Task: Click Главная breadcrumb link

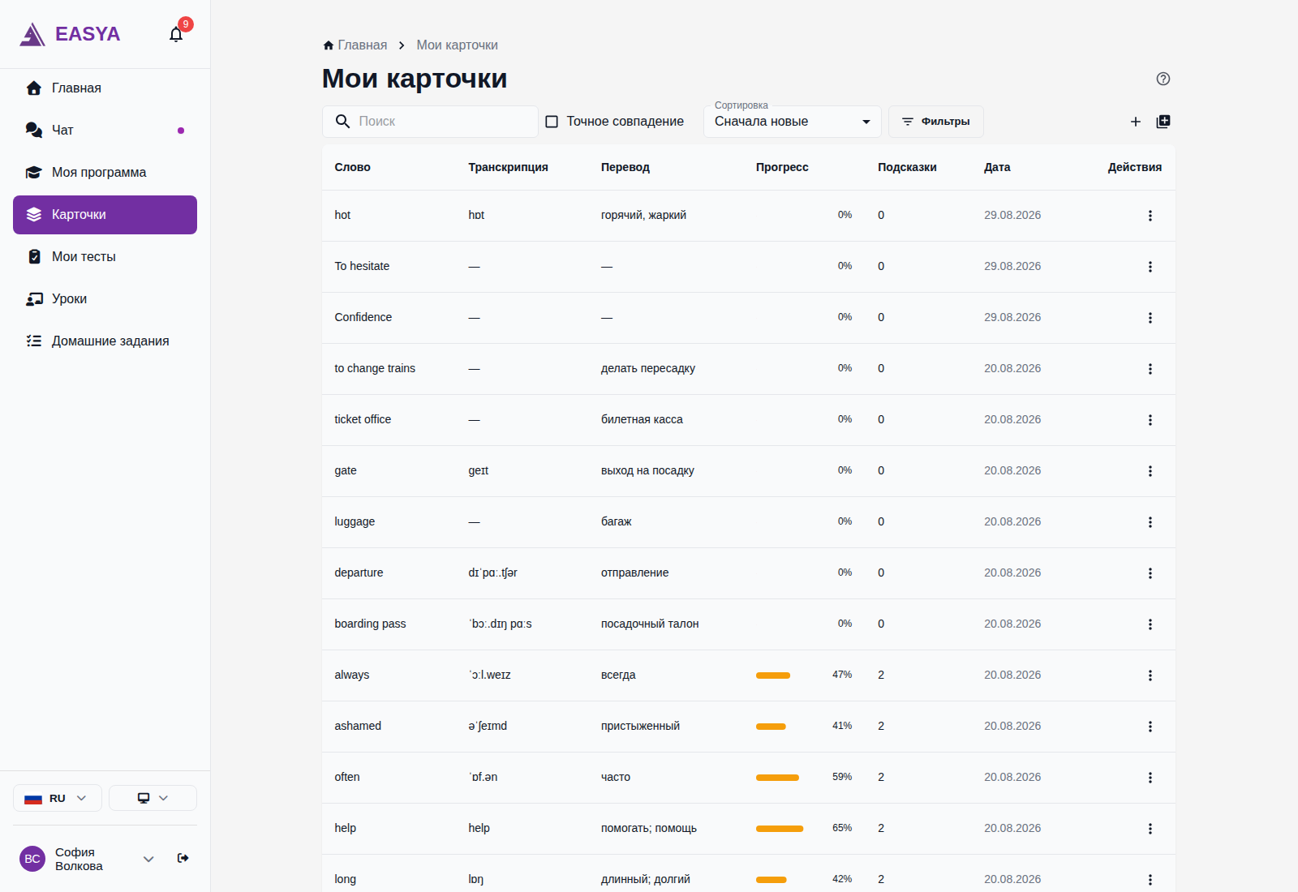Action: (x=355, y=45)
